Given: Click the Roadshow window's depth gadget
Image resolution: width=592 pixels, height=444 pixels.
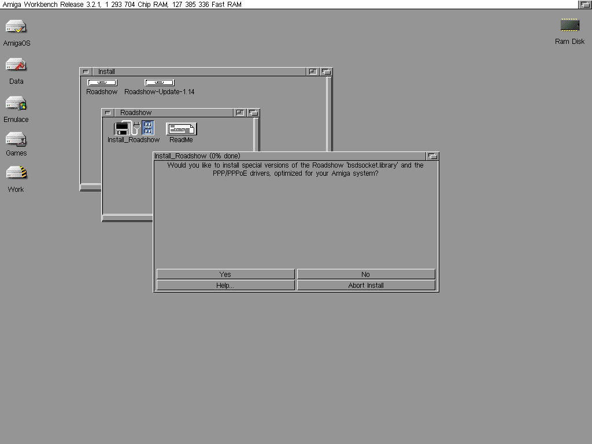Looking at the screenshot, I should pyautogui.click(x=253, y=113).
